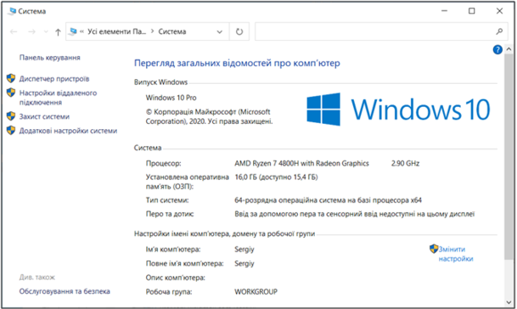Click shield icon beside 'Настройки віддаленого підключення'
Viewport: 517px width, 309px height.
tap(11, 93)
